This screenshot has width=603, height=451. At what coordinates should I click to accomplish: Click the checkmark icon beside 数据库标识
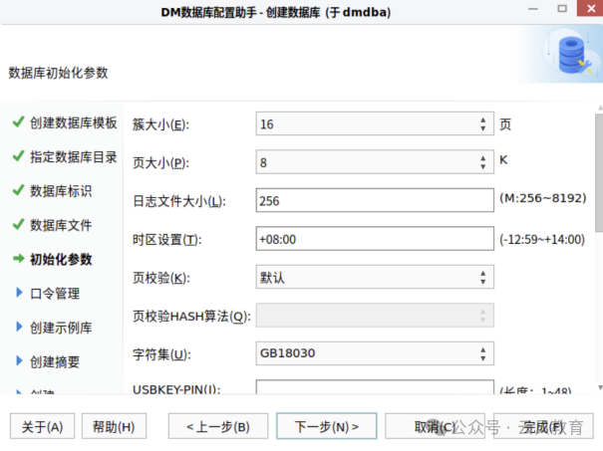[19, 190]
